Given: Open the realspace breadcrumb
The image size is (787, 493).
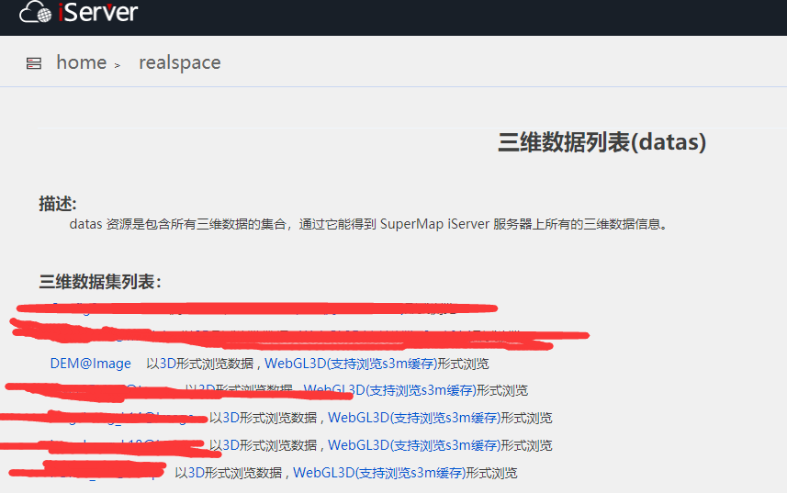Looking at the screenshot, I should tap(180, 63).
